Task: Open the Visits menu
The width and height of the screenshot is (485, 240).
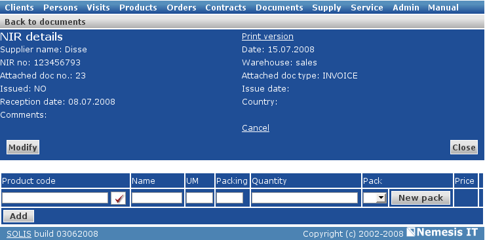Action: click(x=98, y=8)
